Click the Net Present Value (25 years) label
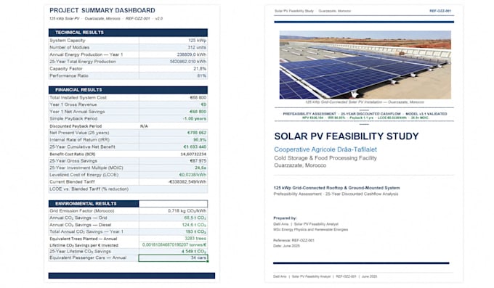494x288 pixels. click(x=79, y=133)
